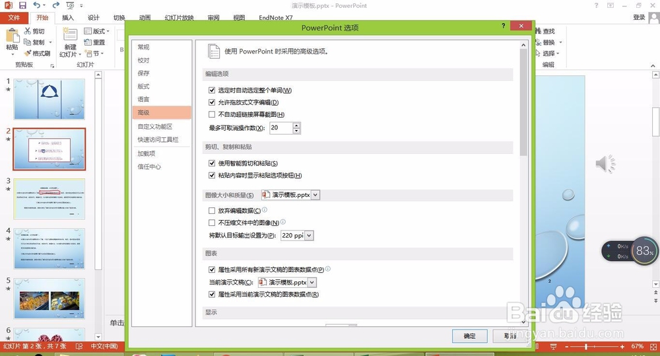Click fit slide to window icon
Viewport: 660px width, 356px height.
653,346
